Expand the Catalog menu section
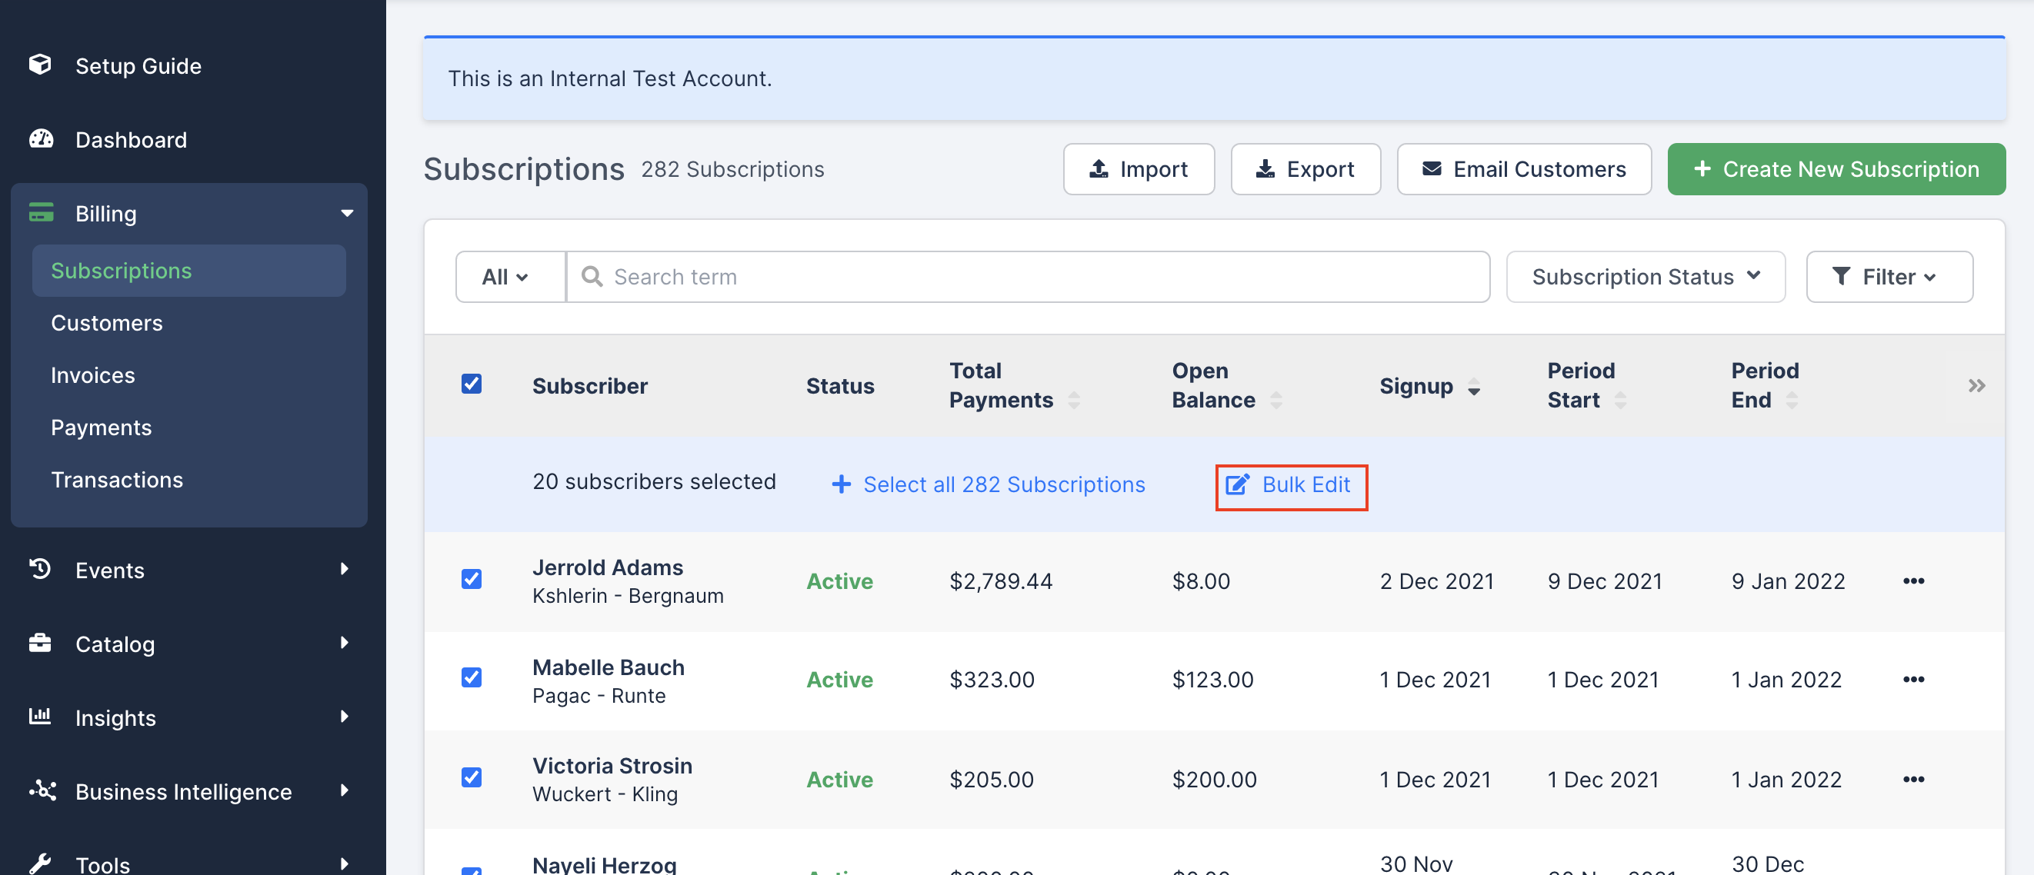The image size is (2034, 875). click(345, 643)
